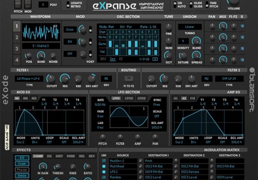Click the Phaser effects chain button
The width and height of the screenshot is (258, 180).
click(x=22, y=170)
